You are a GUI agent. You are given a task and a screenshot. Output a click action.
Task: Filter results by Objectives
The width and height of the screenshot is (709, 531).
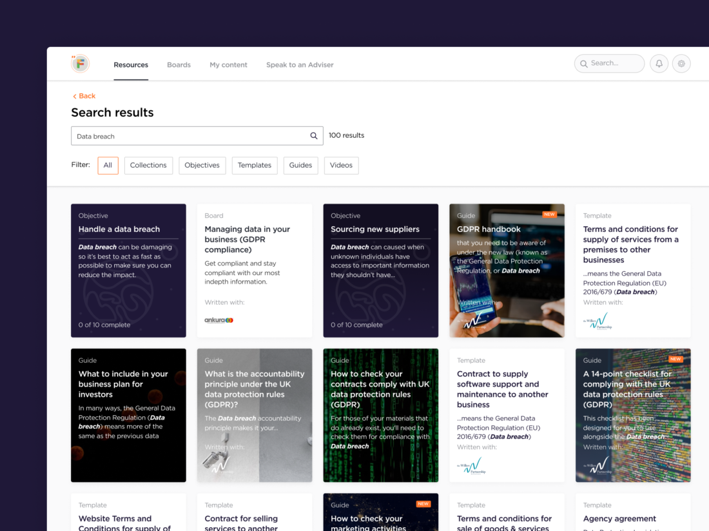[x=202, y=166]
